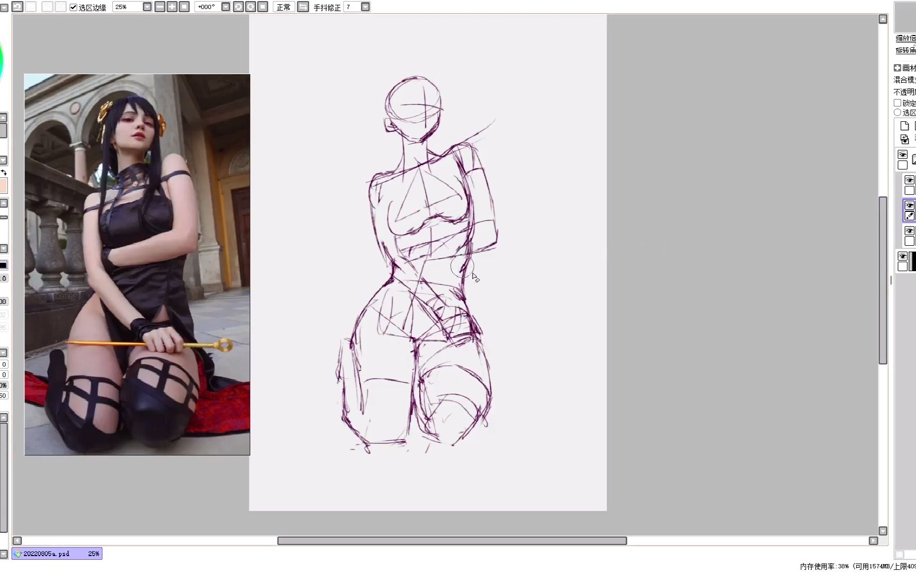The width and height of the screenshot is (916, 572).
Task: Click the memory usage status text
Action: (x=858, y=566)
